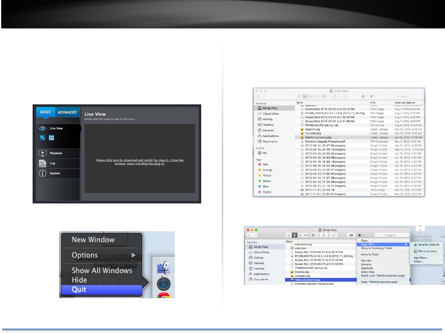Select Cover Flow view in Finder window showing Tags
Screen dimensions: 445x333
pyautogui.click(x=317, y=96)
